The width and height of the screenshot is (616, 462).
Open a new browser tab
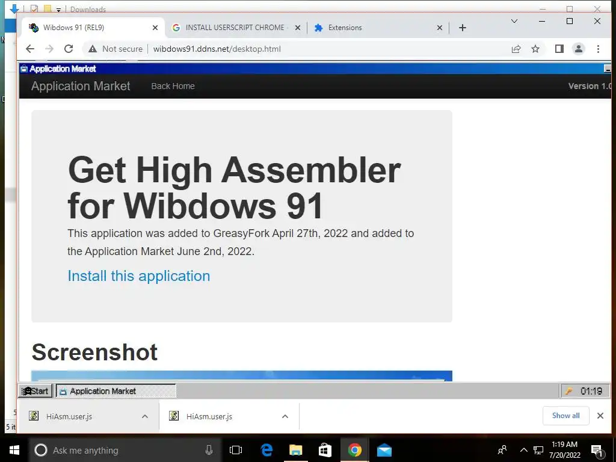463,28
